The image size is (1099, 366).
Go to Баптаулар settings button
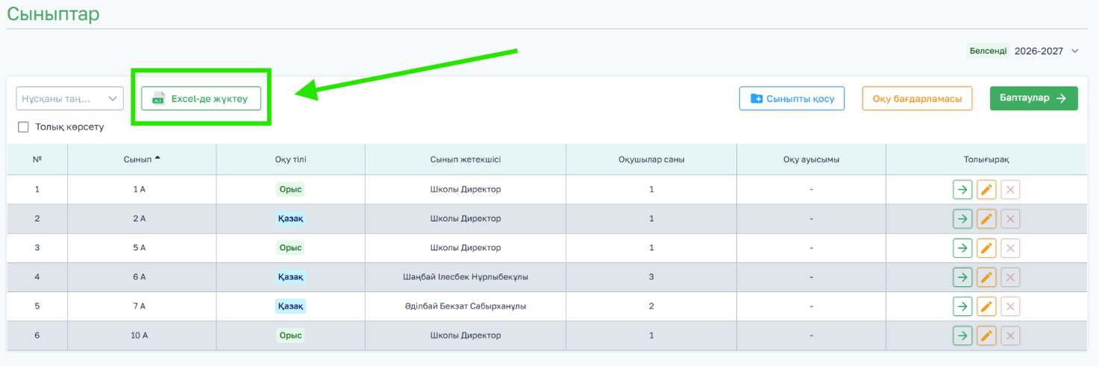point(1034,98)
